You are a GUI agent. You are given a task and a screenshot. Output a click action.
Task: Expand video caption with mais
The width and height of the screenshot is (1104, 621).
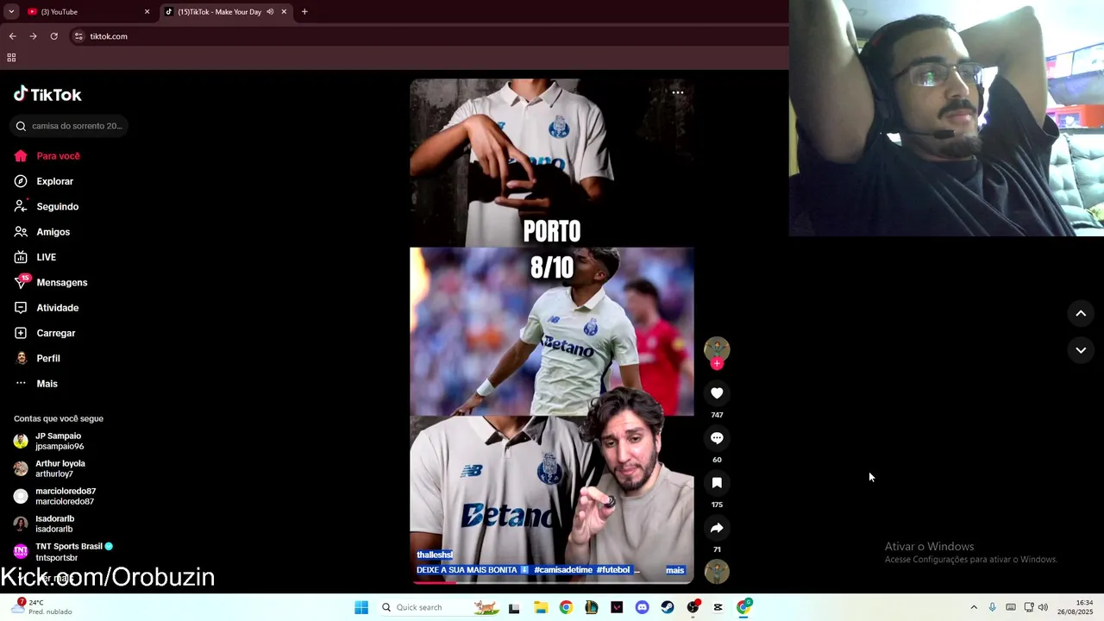(675, 570)
